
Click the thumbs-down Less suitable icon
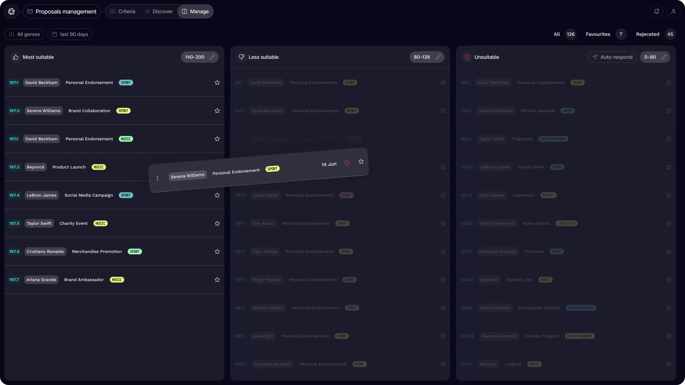point(241,57)
